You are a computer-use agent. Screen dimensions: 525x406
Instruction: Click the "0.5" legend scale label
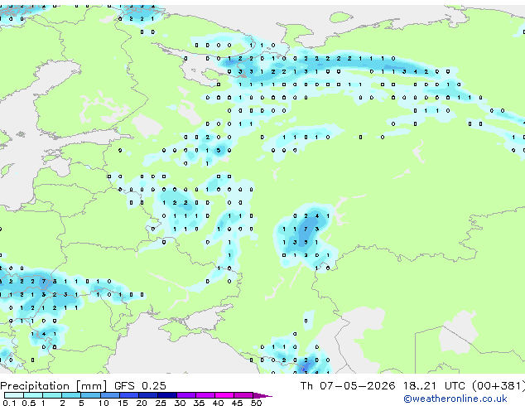pos(29,403)
